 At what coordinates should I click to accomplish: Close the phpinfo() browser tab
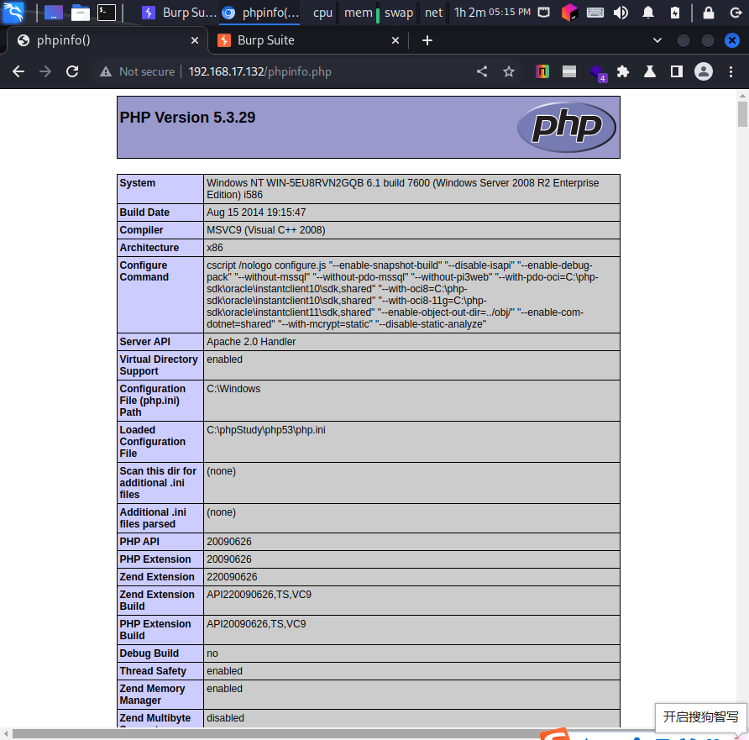point(195,40)
